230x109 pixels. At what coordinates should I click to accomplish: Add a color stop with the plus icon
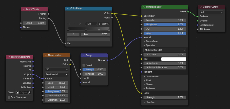point(69,24)
